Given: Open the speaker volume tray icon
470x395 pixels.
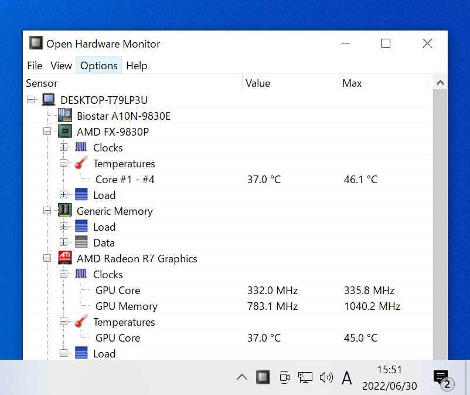Looking at the screenshot, I should [x=326, y=377].
